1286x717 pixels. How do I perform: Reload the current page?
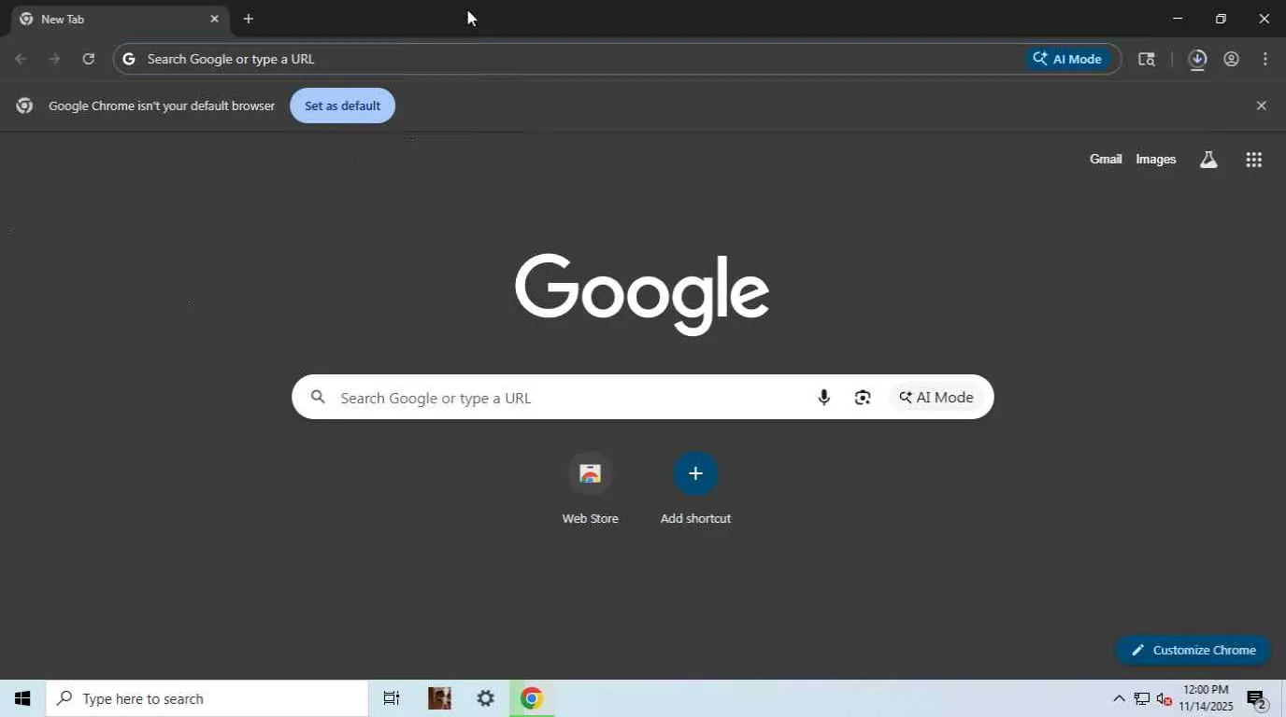click(88, 59)
